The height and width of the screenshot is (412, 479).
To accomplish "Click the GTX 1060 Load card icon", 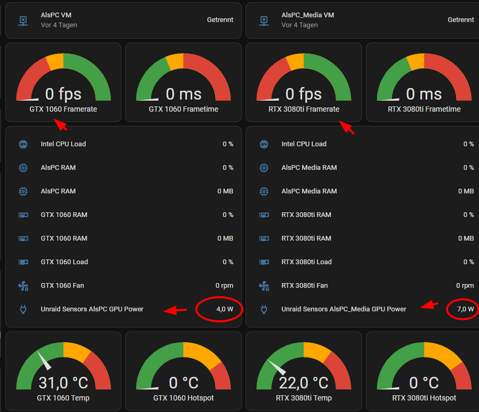I will coord(23,262).
